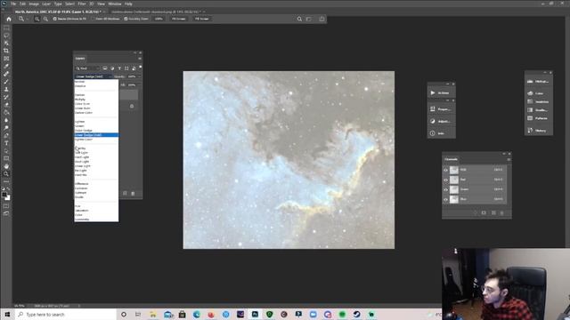Click the 100% zoom button
Image resolution: width=570 pixels, height=320 pixels.
[159, 19]
